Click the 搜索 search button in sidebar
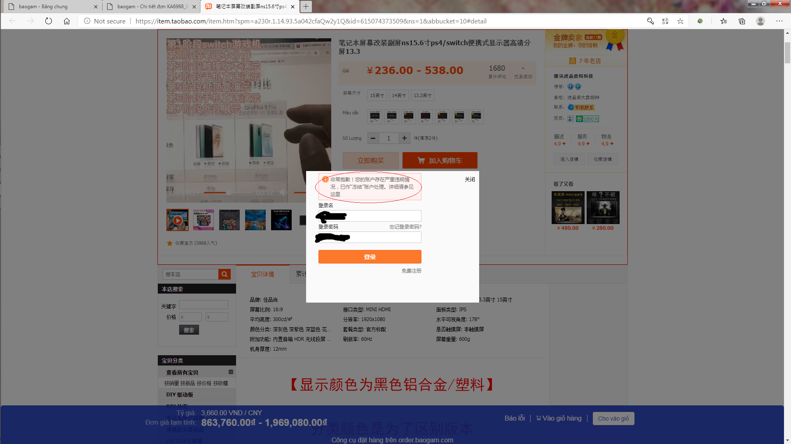791x444 pixels. (189, 330)
